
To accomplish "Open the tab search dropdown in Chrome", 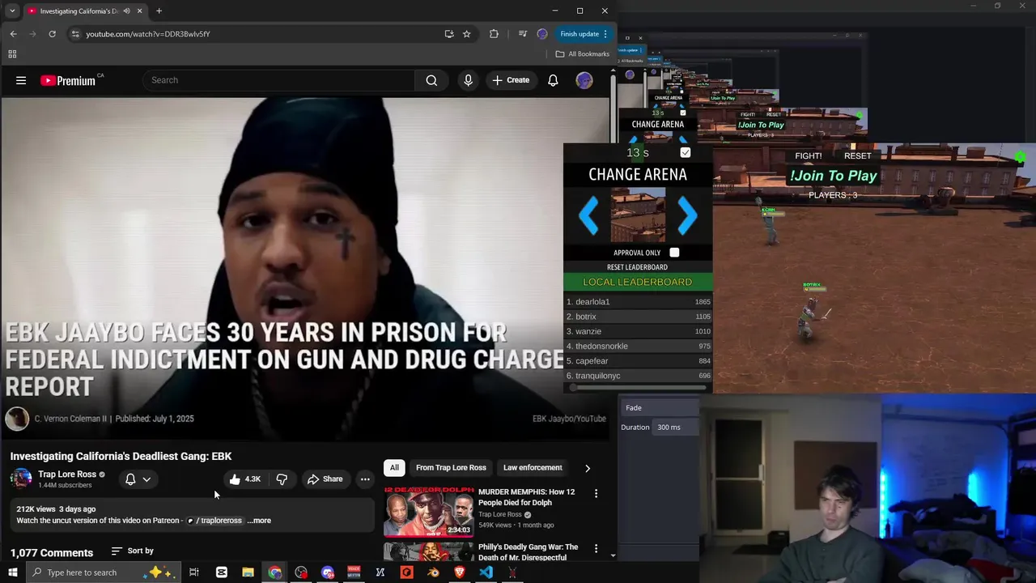I will [x=12, y=11].
